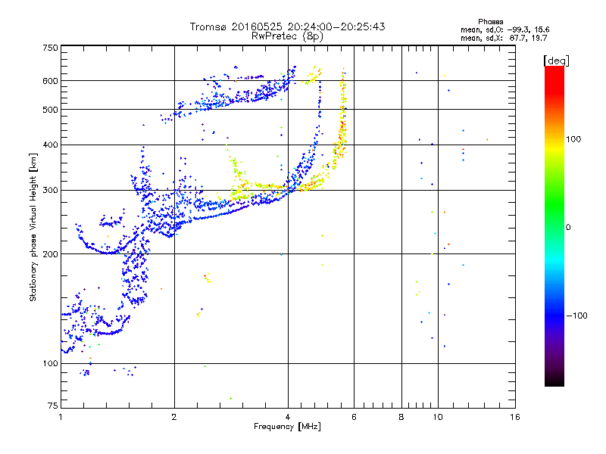The image size is (606, 454).
Task: Click the y-axis label "600"
Action: click(x=50, y=81)
